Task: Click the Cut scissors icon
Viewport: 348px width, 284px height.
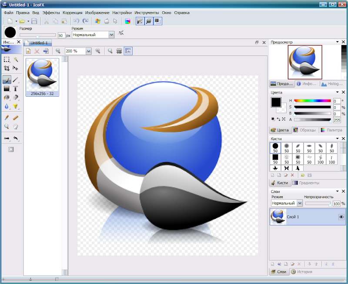Action: pos(47,21)
